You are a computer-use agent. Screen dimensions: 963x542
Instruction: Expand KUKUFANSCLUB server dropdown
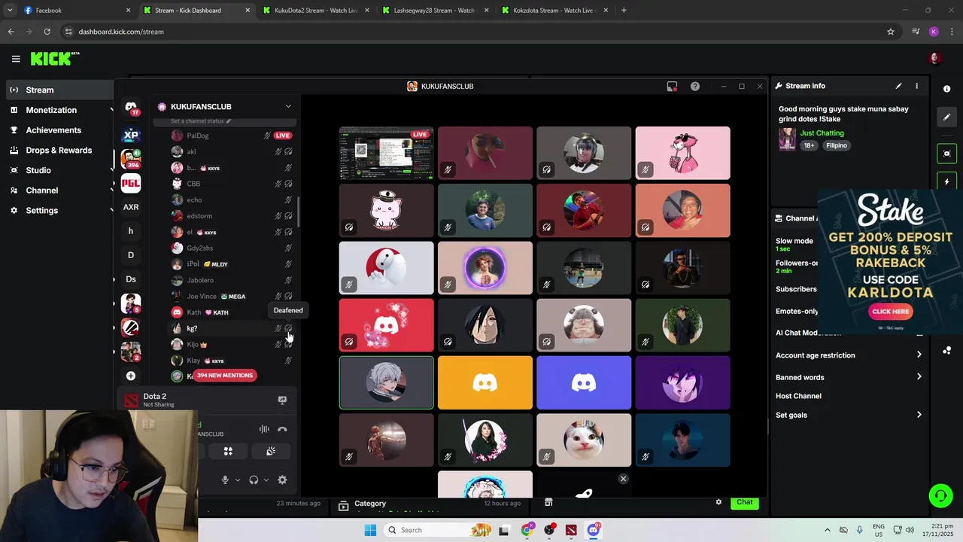tap(288, 107)
